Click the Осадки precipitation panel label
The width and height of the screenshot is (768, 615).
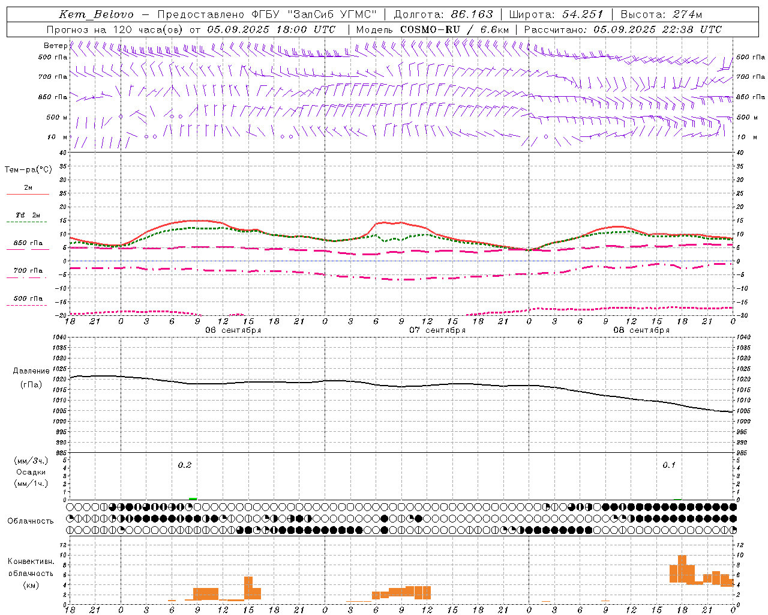tap(31, 472)
